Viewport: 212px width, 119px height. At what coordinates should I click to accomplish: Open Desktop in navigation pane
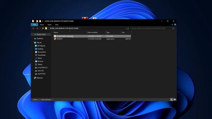coord(40,49)
